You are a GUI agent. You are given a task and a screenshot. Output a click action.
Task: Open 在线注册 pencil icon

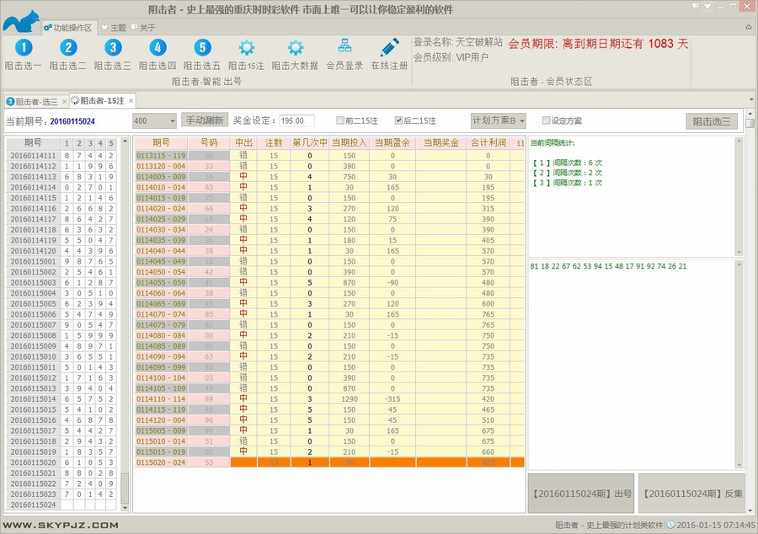389,49
